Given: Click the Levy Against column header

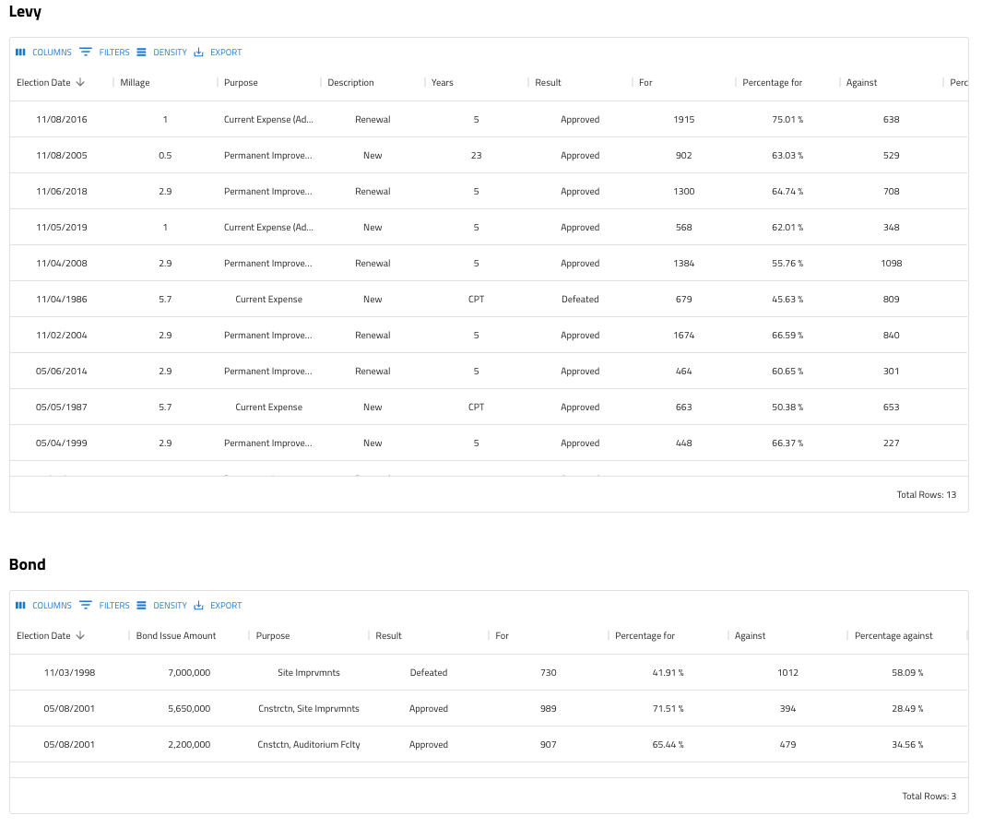Looking at the screenshot, I should (861, 83).
